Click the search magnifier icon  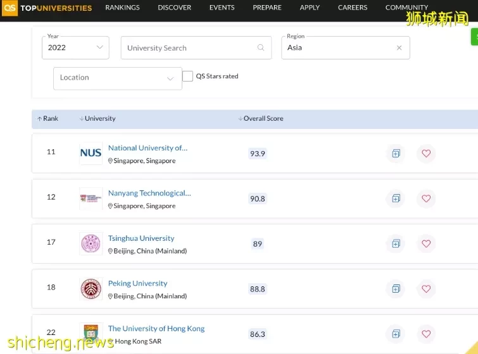261,47
